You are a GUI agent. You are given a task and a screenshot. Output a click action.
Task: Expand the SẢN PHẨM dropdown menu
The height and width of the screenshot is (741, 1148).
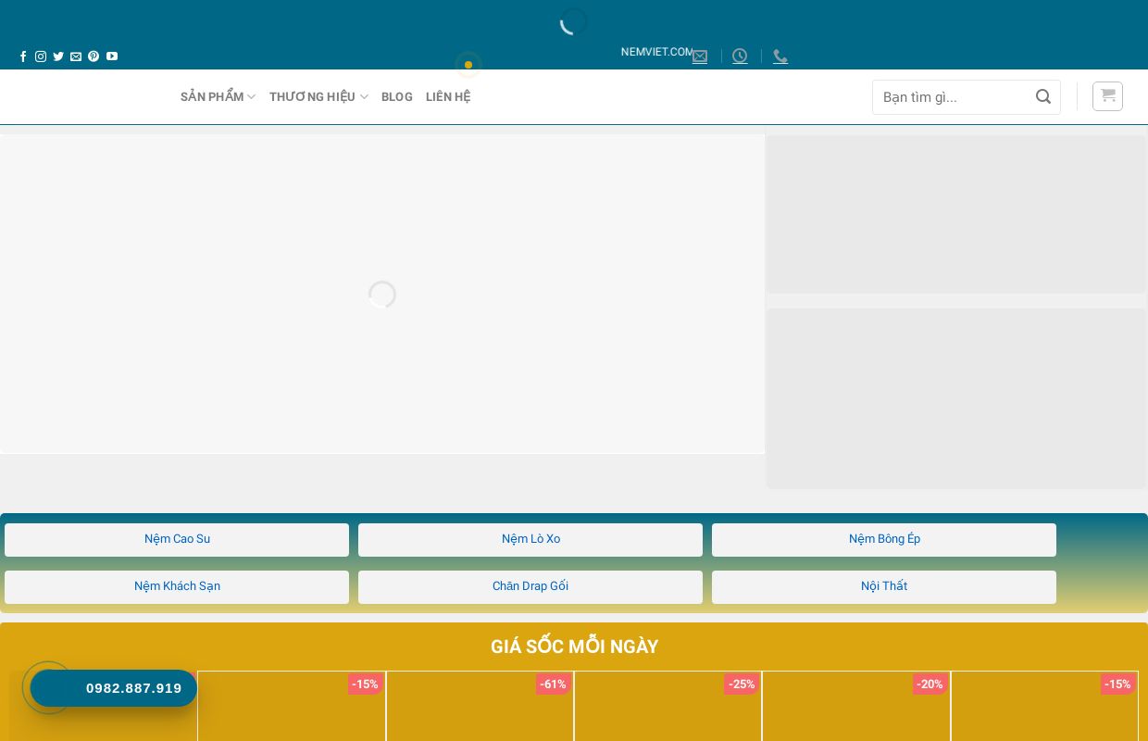point(218,97)
